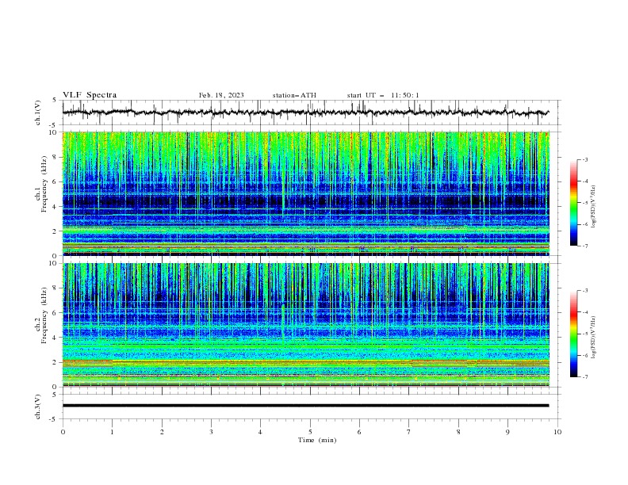Click the ch.2 spectrogram "2" kHz tick label
This screenshot has width=628, height=485.
[56, 362]
